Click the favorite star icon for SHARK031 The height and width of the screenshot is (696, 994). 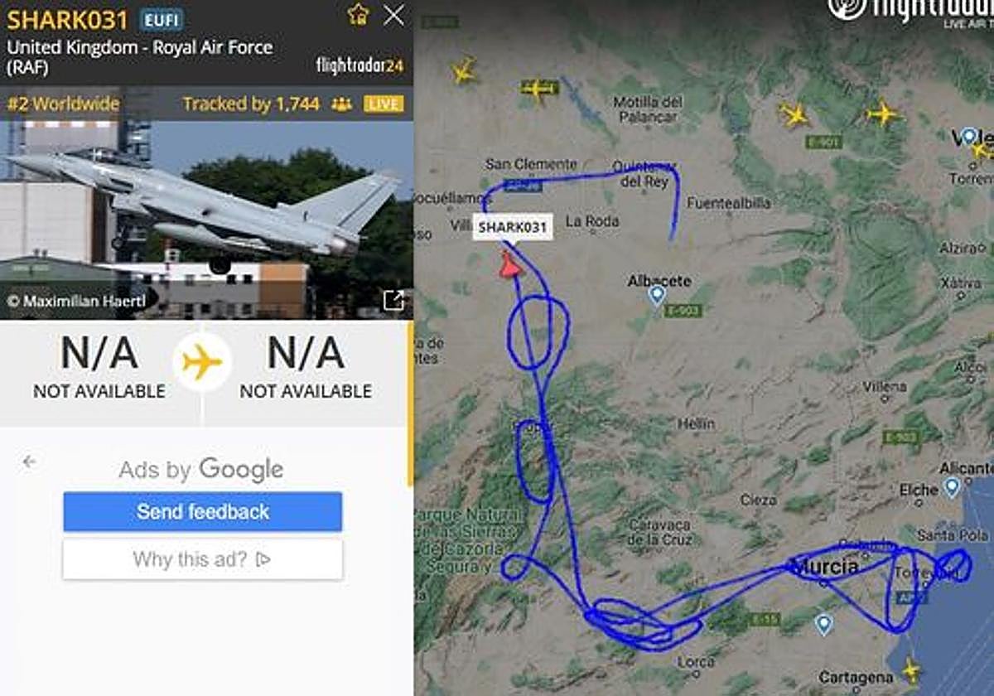pyautogui.click(x=358, y=14)
